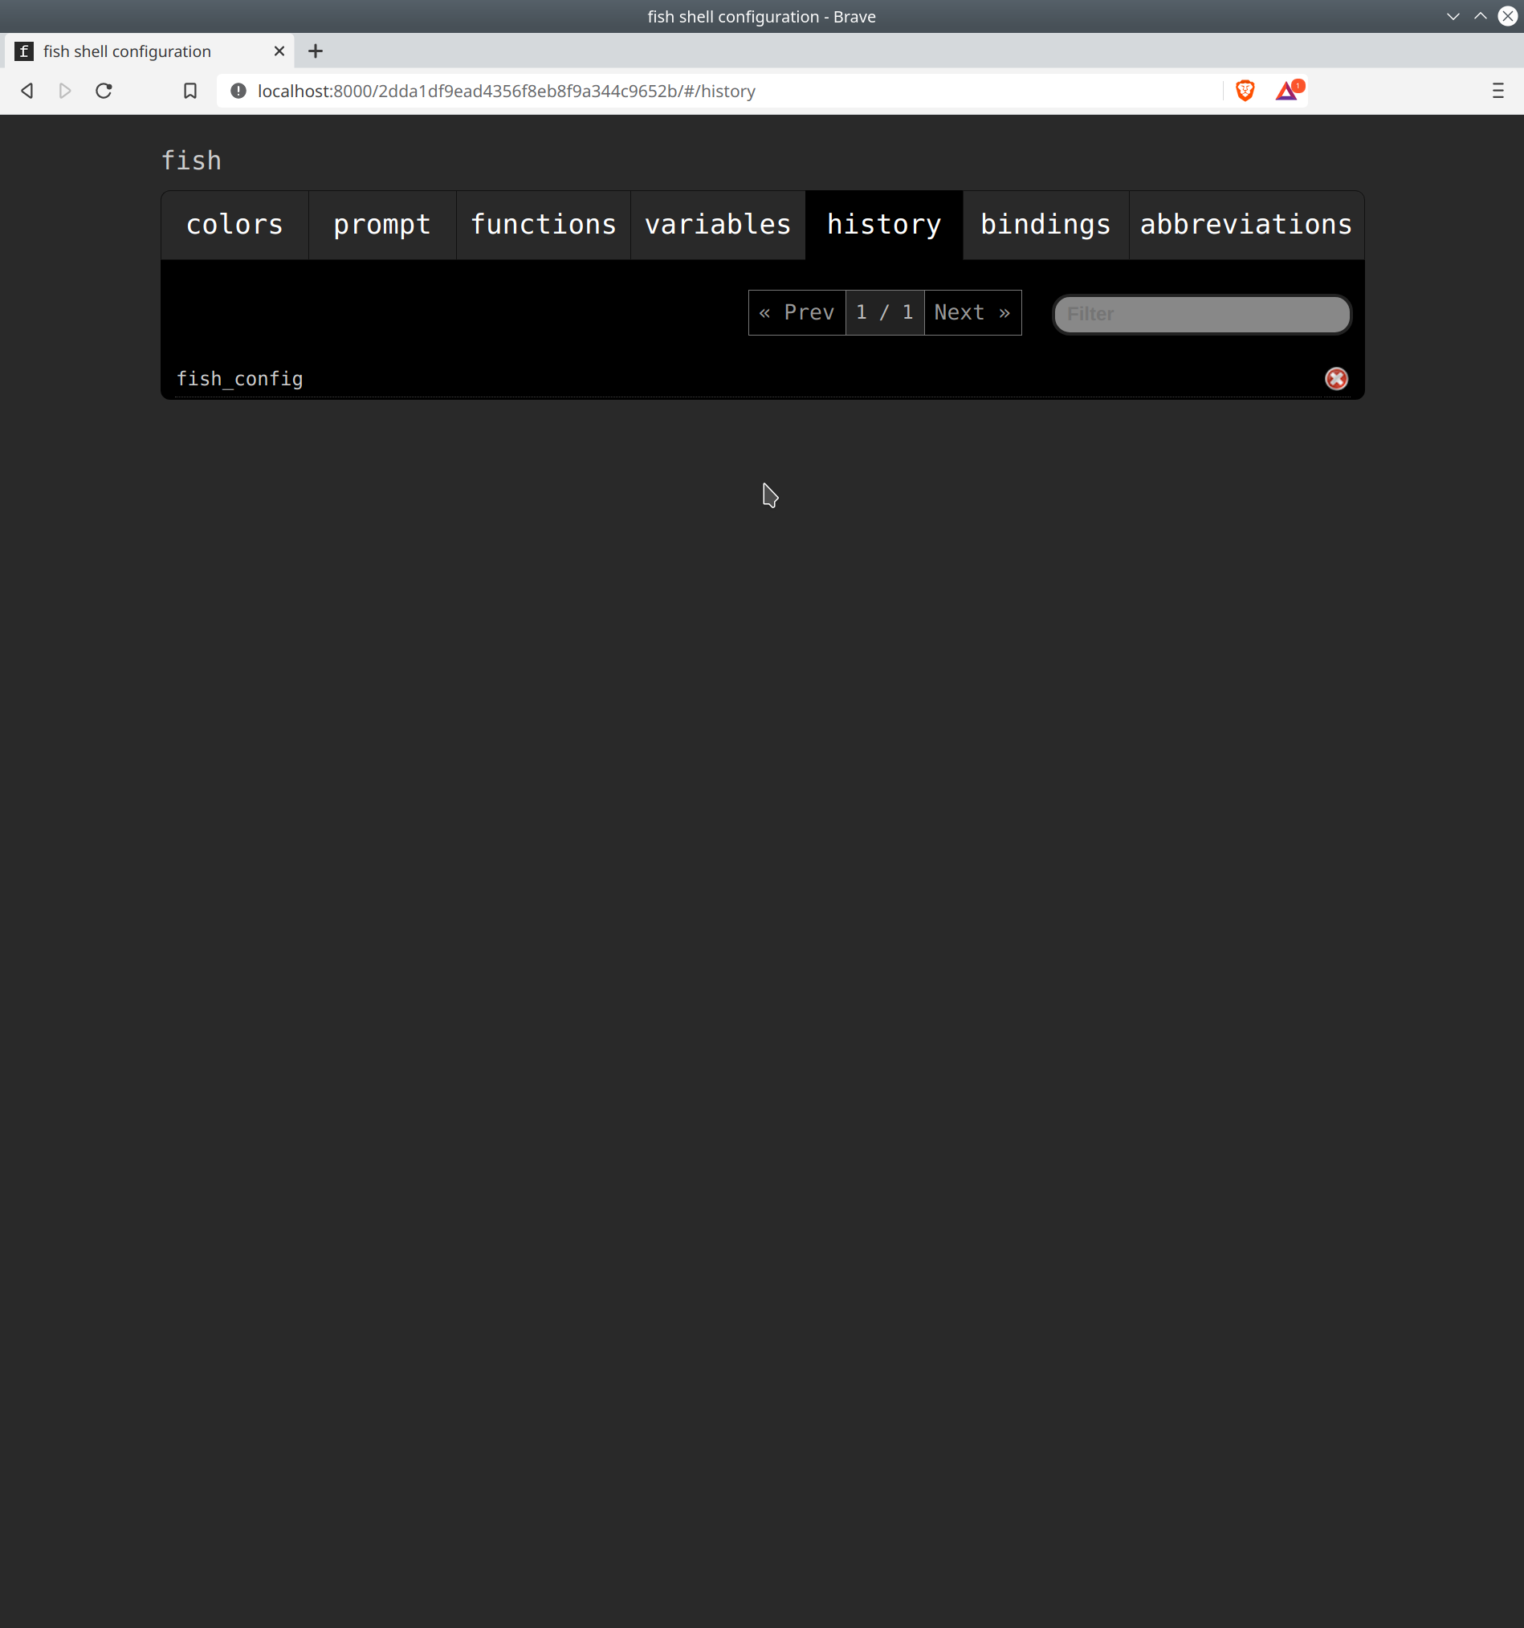Show the bindings tab

point(1045,226)
